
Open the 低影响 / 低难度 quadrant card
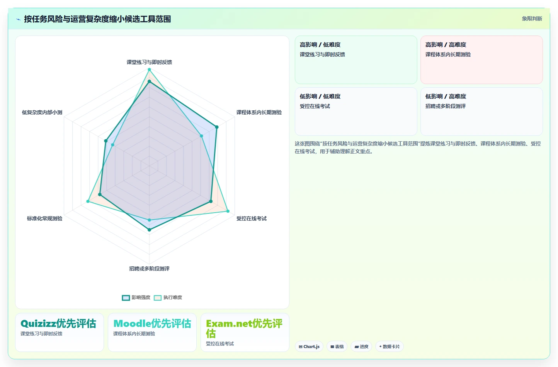tap(356, 112)
